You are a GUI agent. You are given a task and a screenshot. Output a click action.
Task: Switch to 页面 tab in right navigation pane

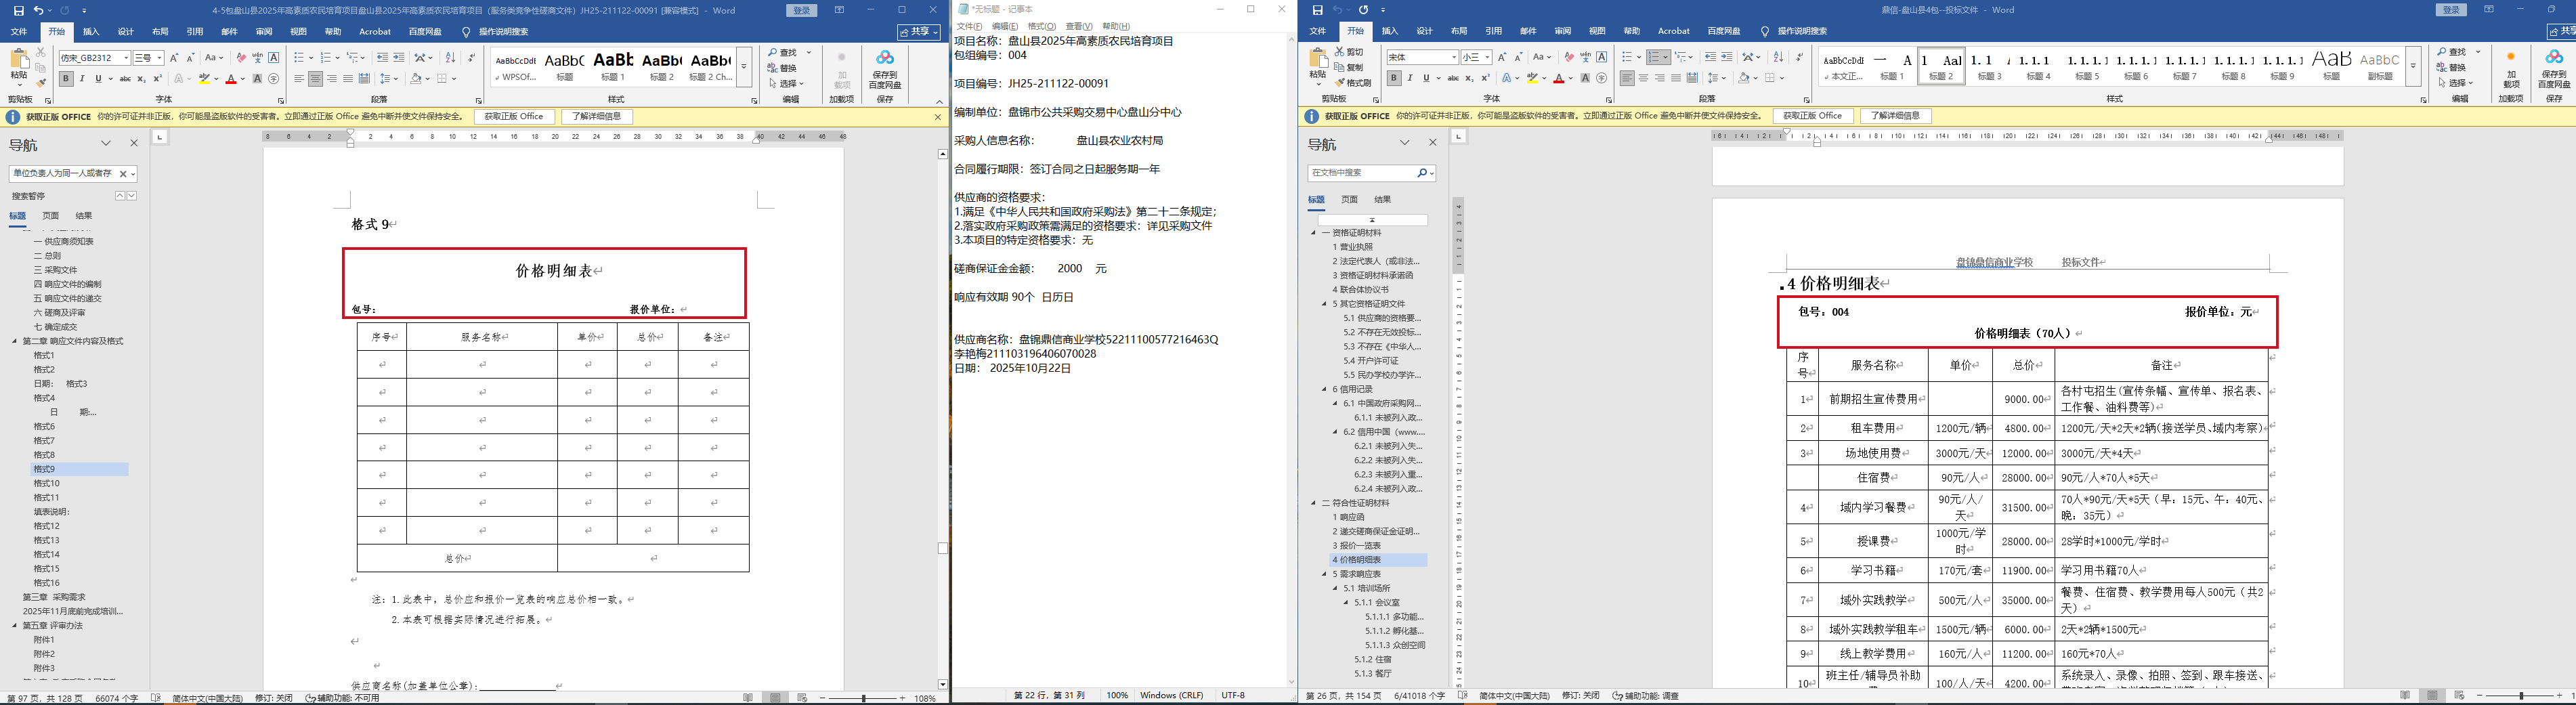[x=1350, y=200]
